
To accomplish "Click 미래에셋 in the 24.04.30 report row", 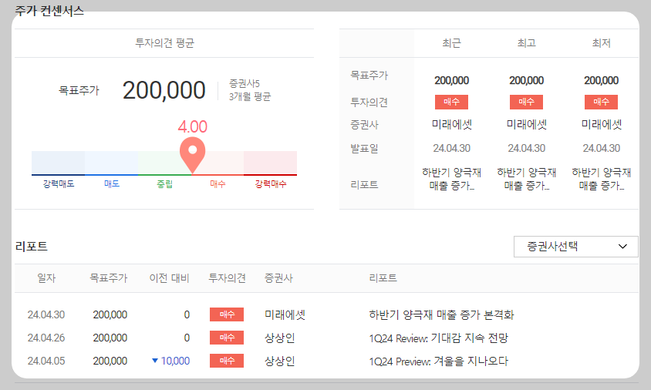I will pyautogui.click(x=285, y=314).
